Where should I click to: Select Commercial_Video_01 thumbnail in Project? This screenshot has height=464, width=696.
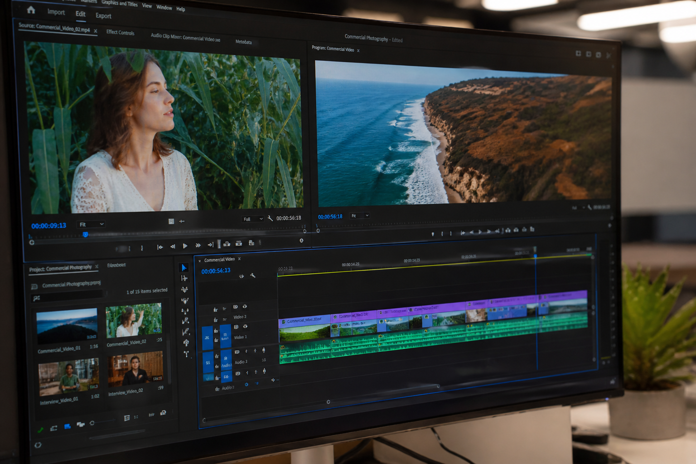67,326
